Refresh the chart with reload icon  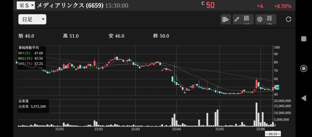pyautogui.click(x=289, y=19)
